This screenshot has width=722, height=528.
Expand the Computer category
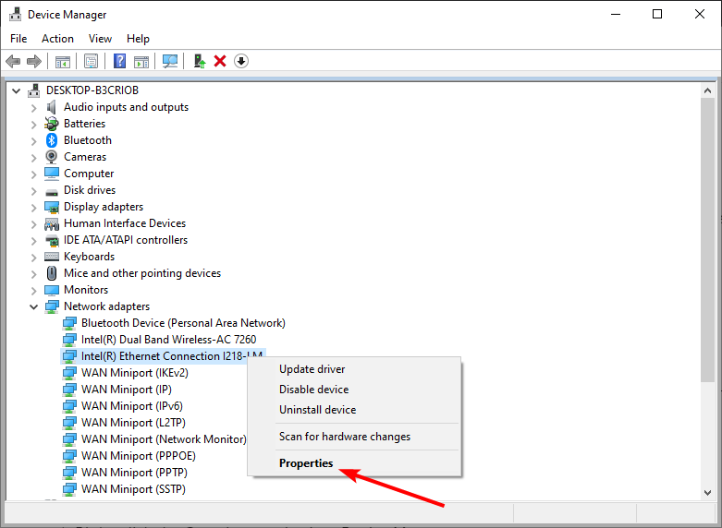(33, 174)
